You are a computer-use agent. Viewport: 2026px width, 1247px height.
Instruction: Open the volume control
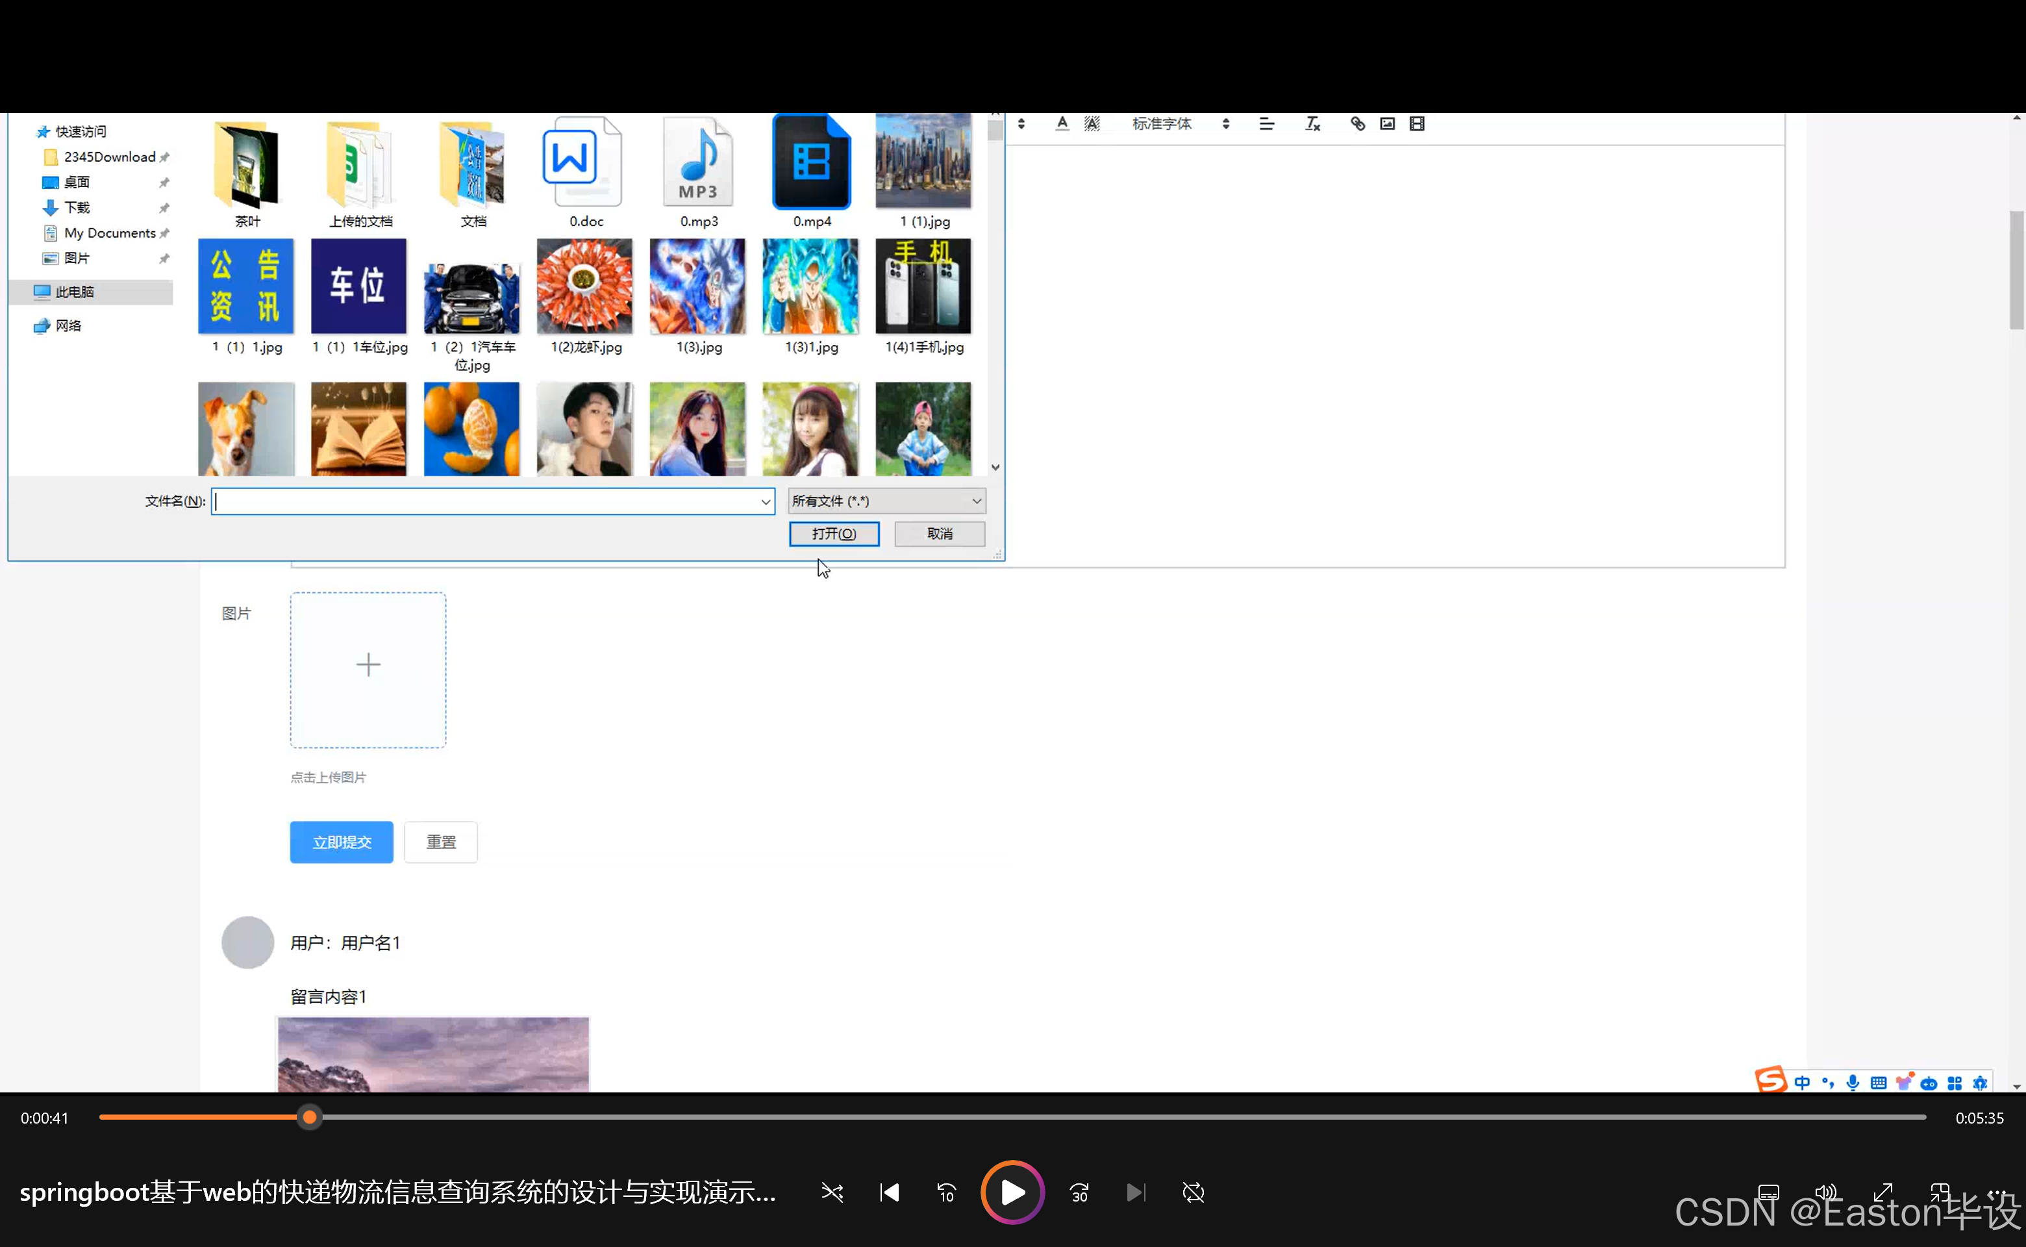pos(1825,1192)
